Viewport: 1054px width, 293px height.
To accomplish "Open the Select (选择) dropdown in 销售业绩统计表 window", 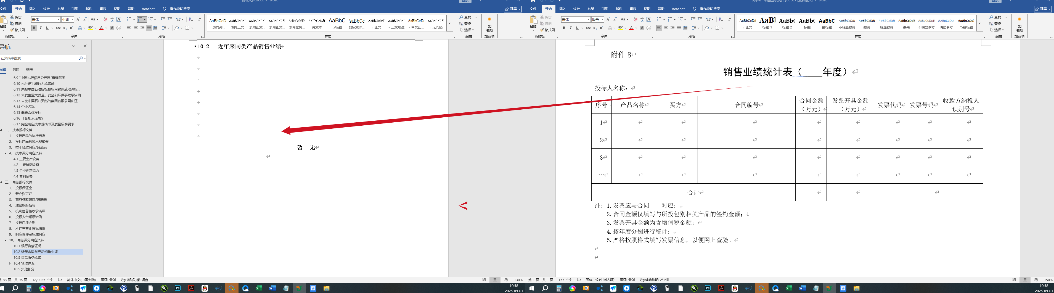I will point(997,30).
